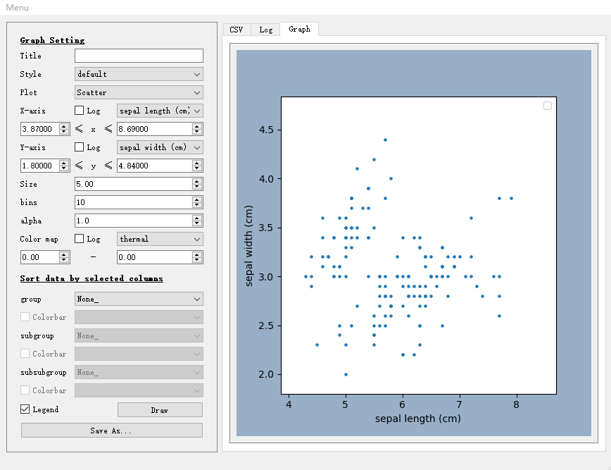Click the Title input field

click(x=139, y=56)
